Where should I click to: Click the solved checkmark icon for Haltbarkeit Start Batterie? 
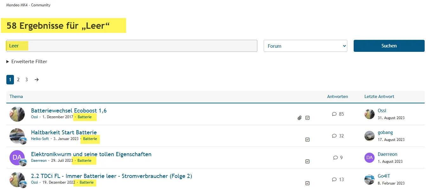[x=307, y=140]
